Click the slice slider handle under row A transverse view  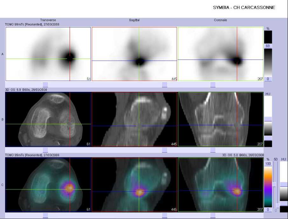tap(45, 85)
